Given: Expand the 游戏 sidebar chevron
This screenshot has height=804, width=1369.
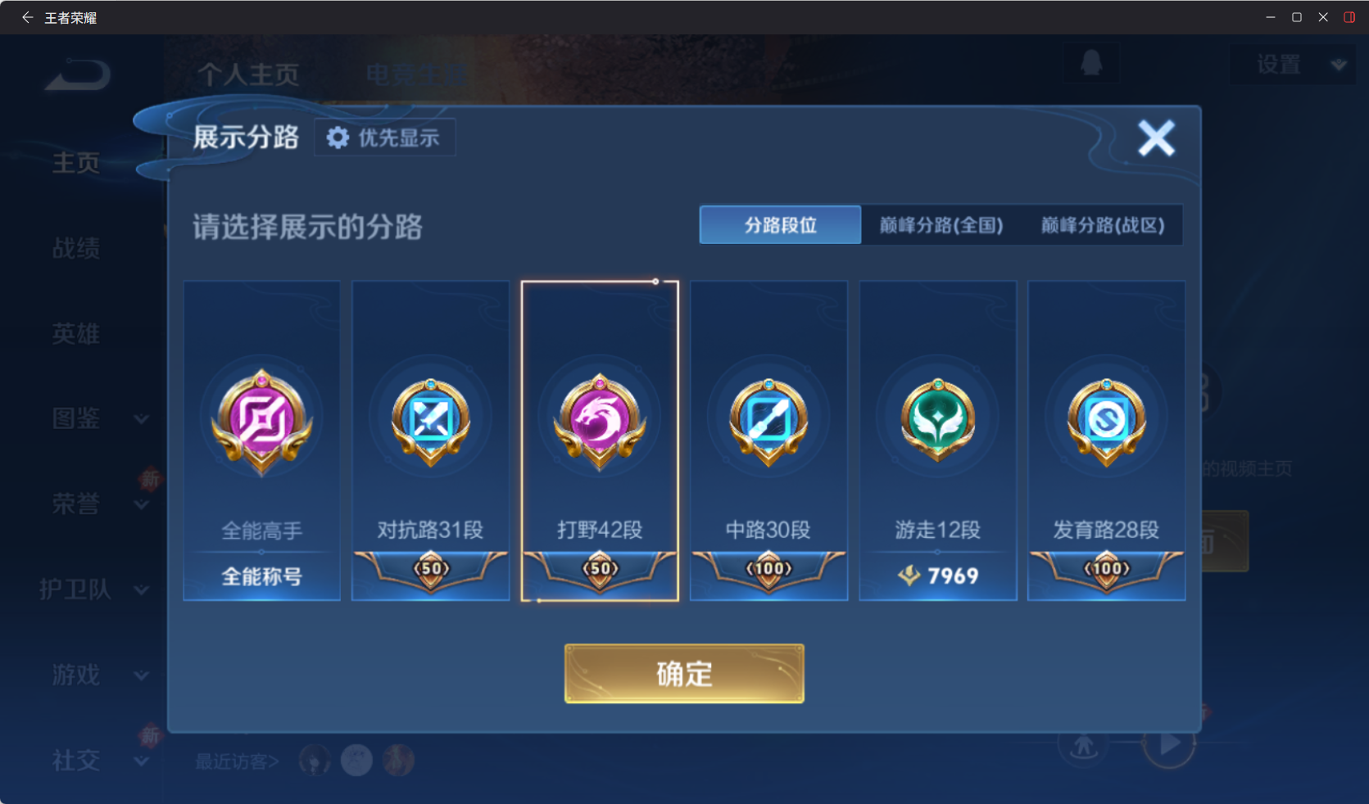Looking at the screenshot, I should pos(142,675).
